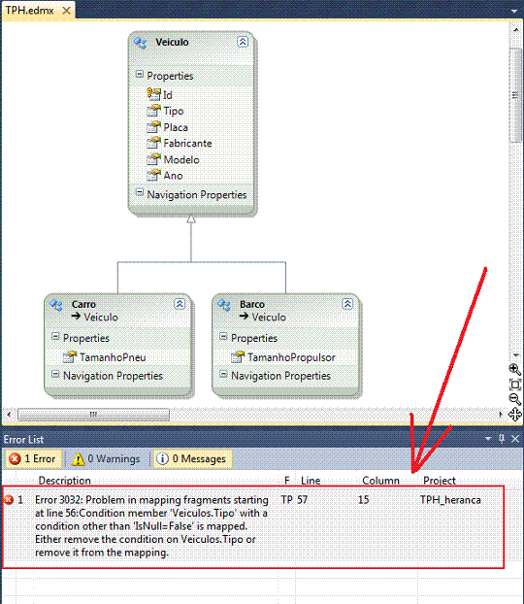Collapse Properties section in Barco entity
This screenshot has height=604, width=524.
pos(223,337)
